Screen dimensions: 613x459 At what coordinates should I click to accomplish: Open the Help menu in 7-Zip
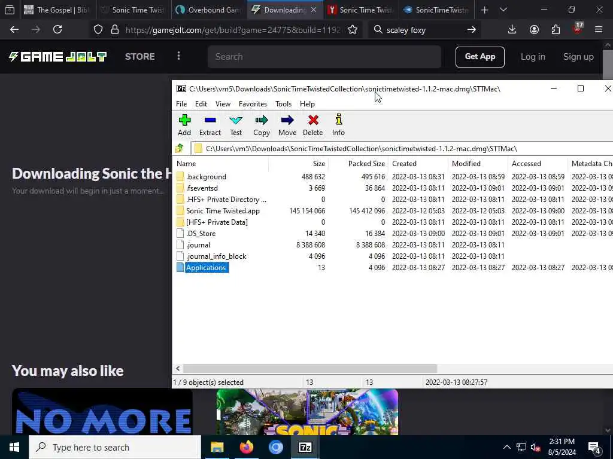(307, 104)
